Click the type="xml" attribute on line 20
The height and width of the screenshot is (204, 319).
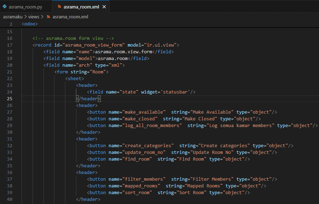coord(108,65)
